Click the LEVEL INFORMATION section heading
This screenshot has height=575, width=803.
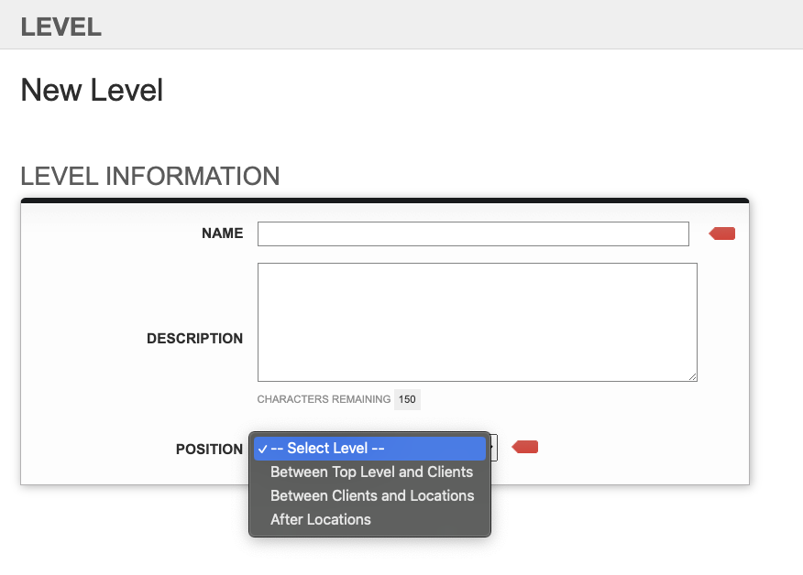coord(150,176)
